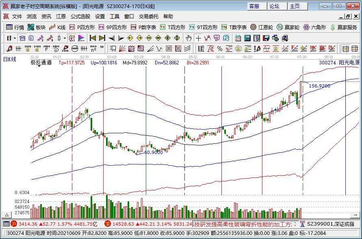
Task: Open the candlestick style dropdown arrow
Action: coord(65,38)
